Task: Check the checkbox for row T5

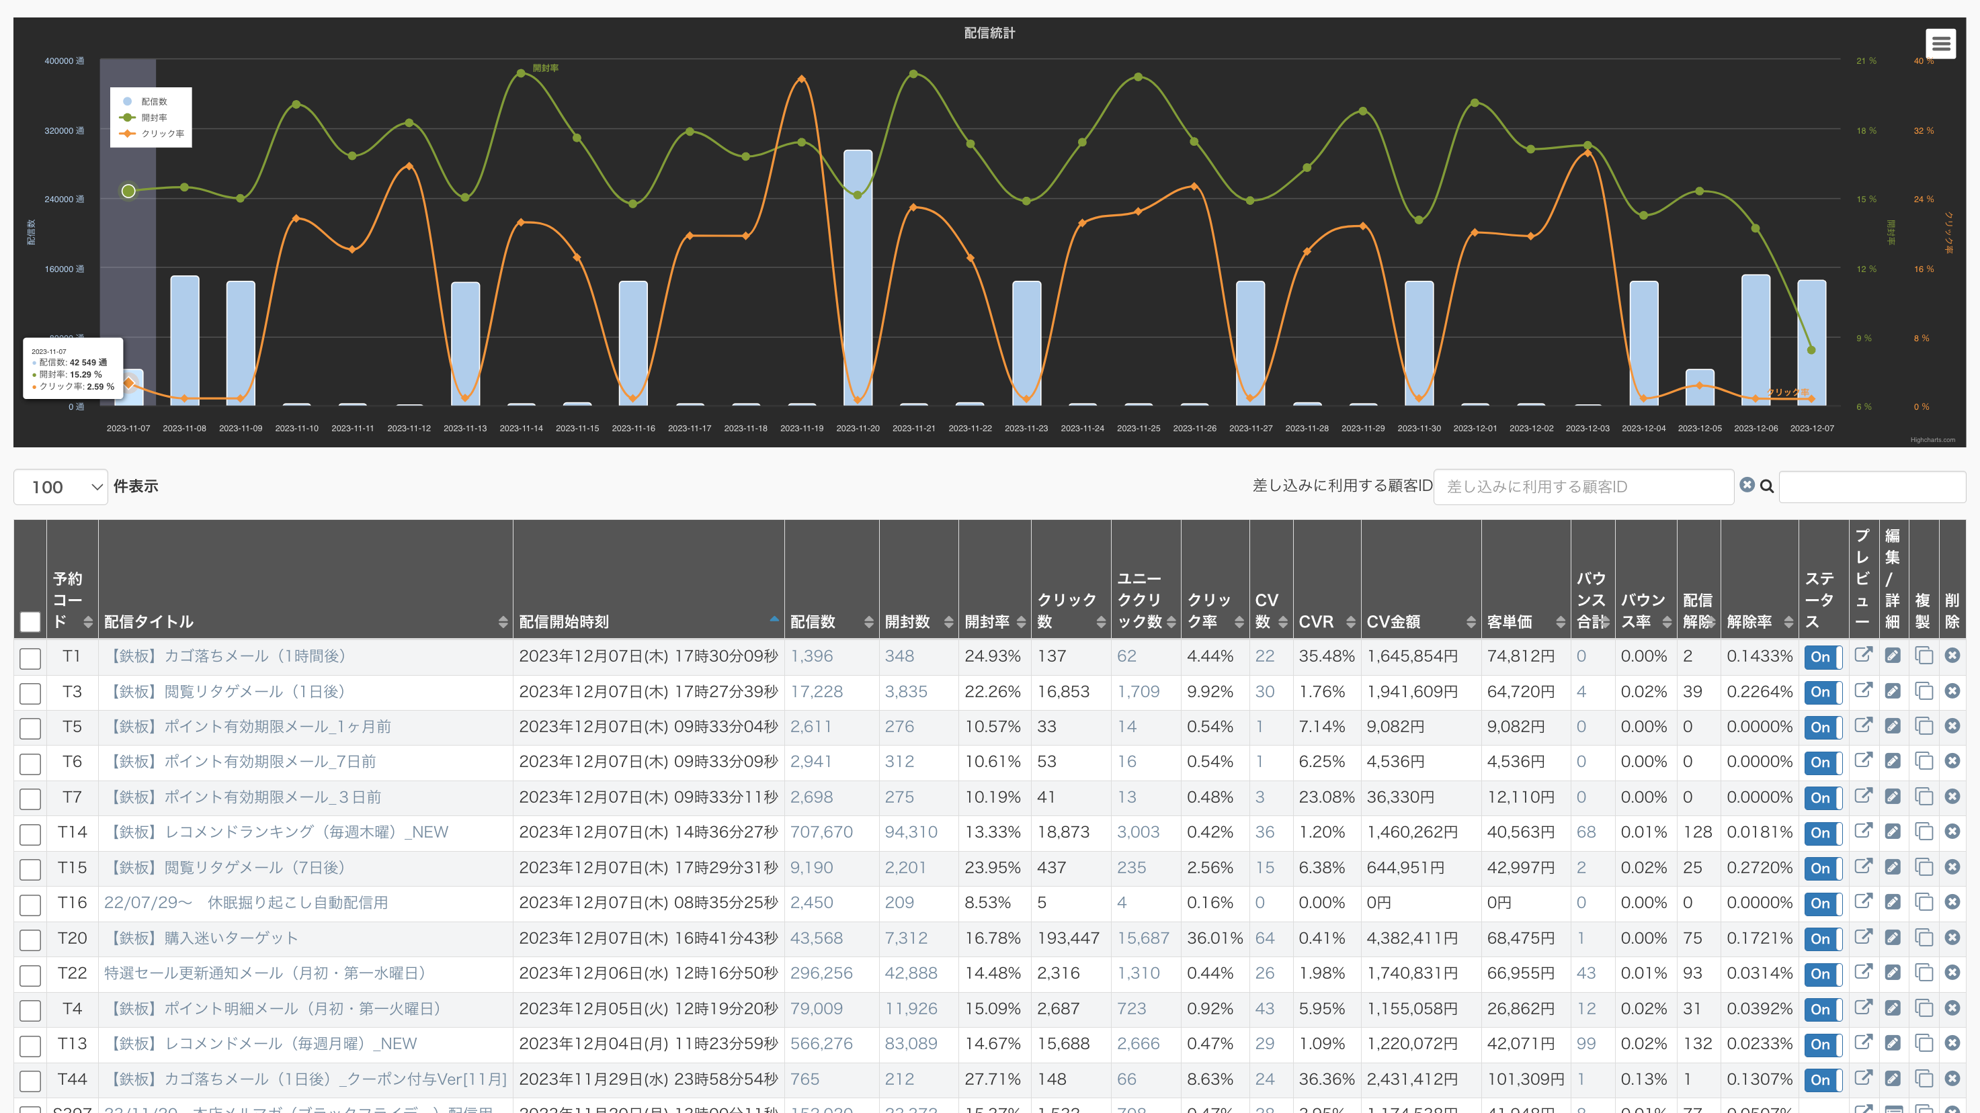Action: (x=30, y=729)
